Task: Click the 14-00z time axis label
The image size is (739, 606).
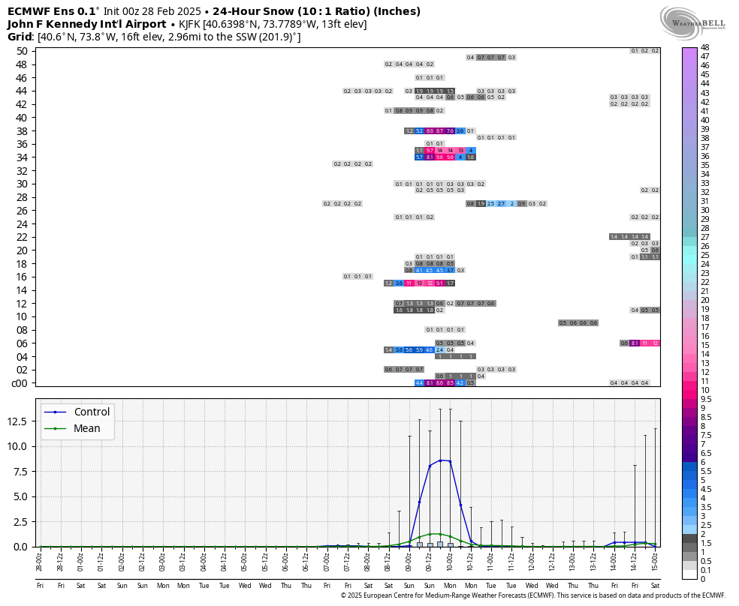Action: (x=614, y=562)
